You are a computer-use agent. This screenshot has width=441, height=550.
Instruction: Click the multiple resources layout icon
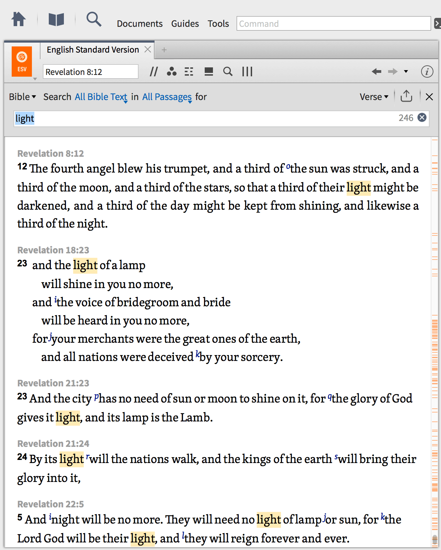(x=189, y=71)
